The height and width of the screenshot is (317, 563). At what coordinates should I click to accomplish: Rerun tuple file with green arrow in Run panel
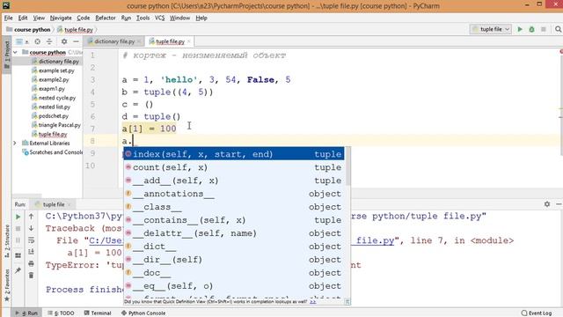coord(18,217)
